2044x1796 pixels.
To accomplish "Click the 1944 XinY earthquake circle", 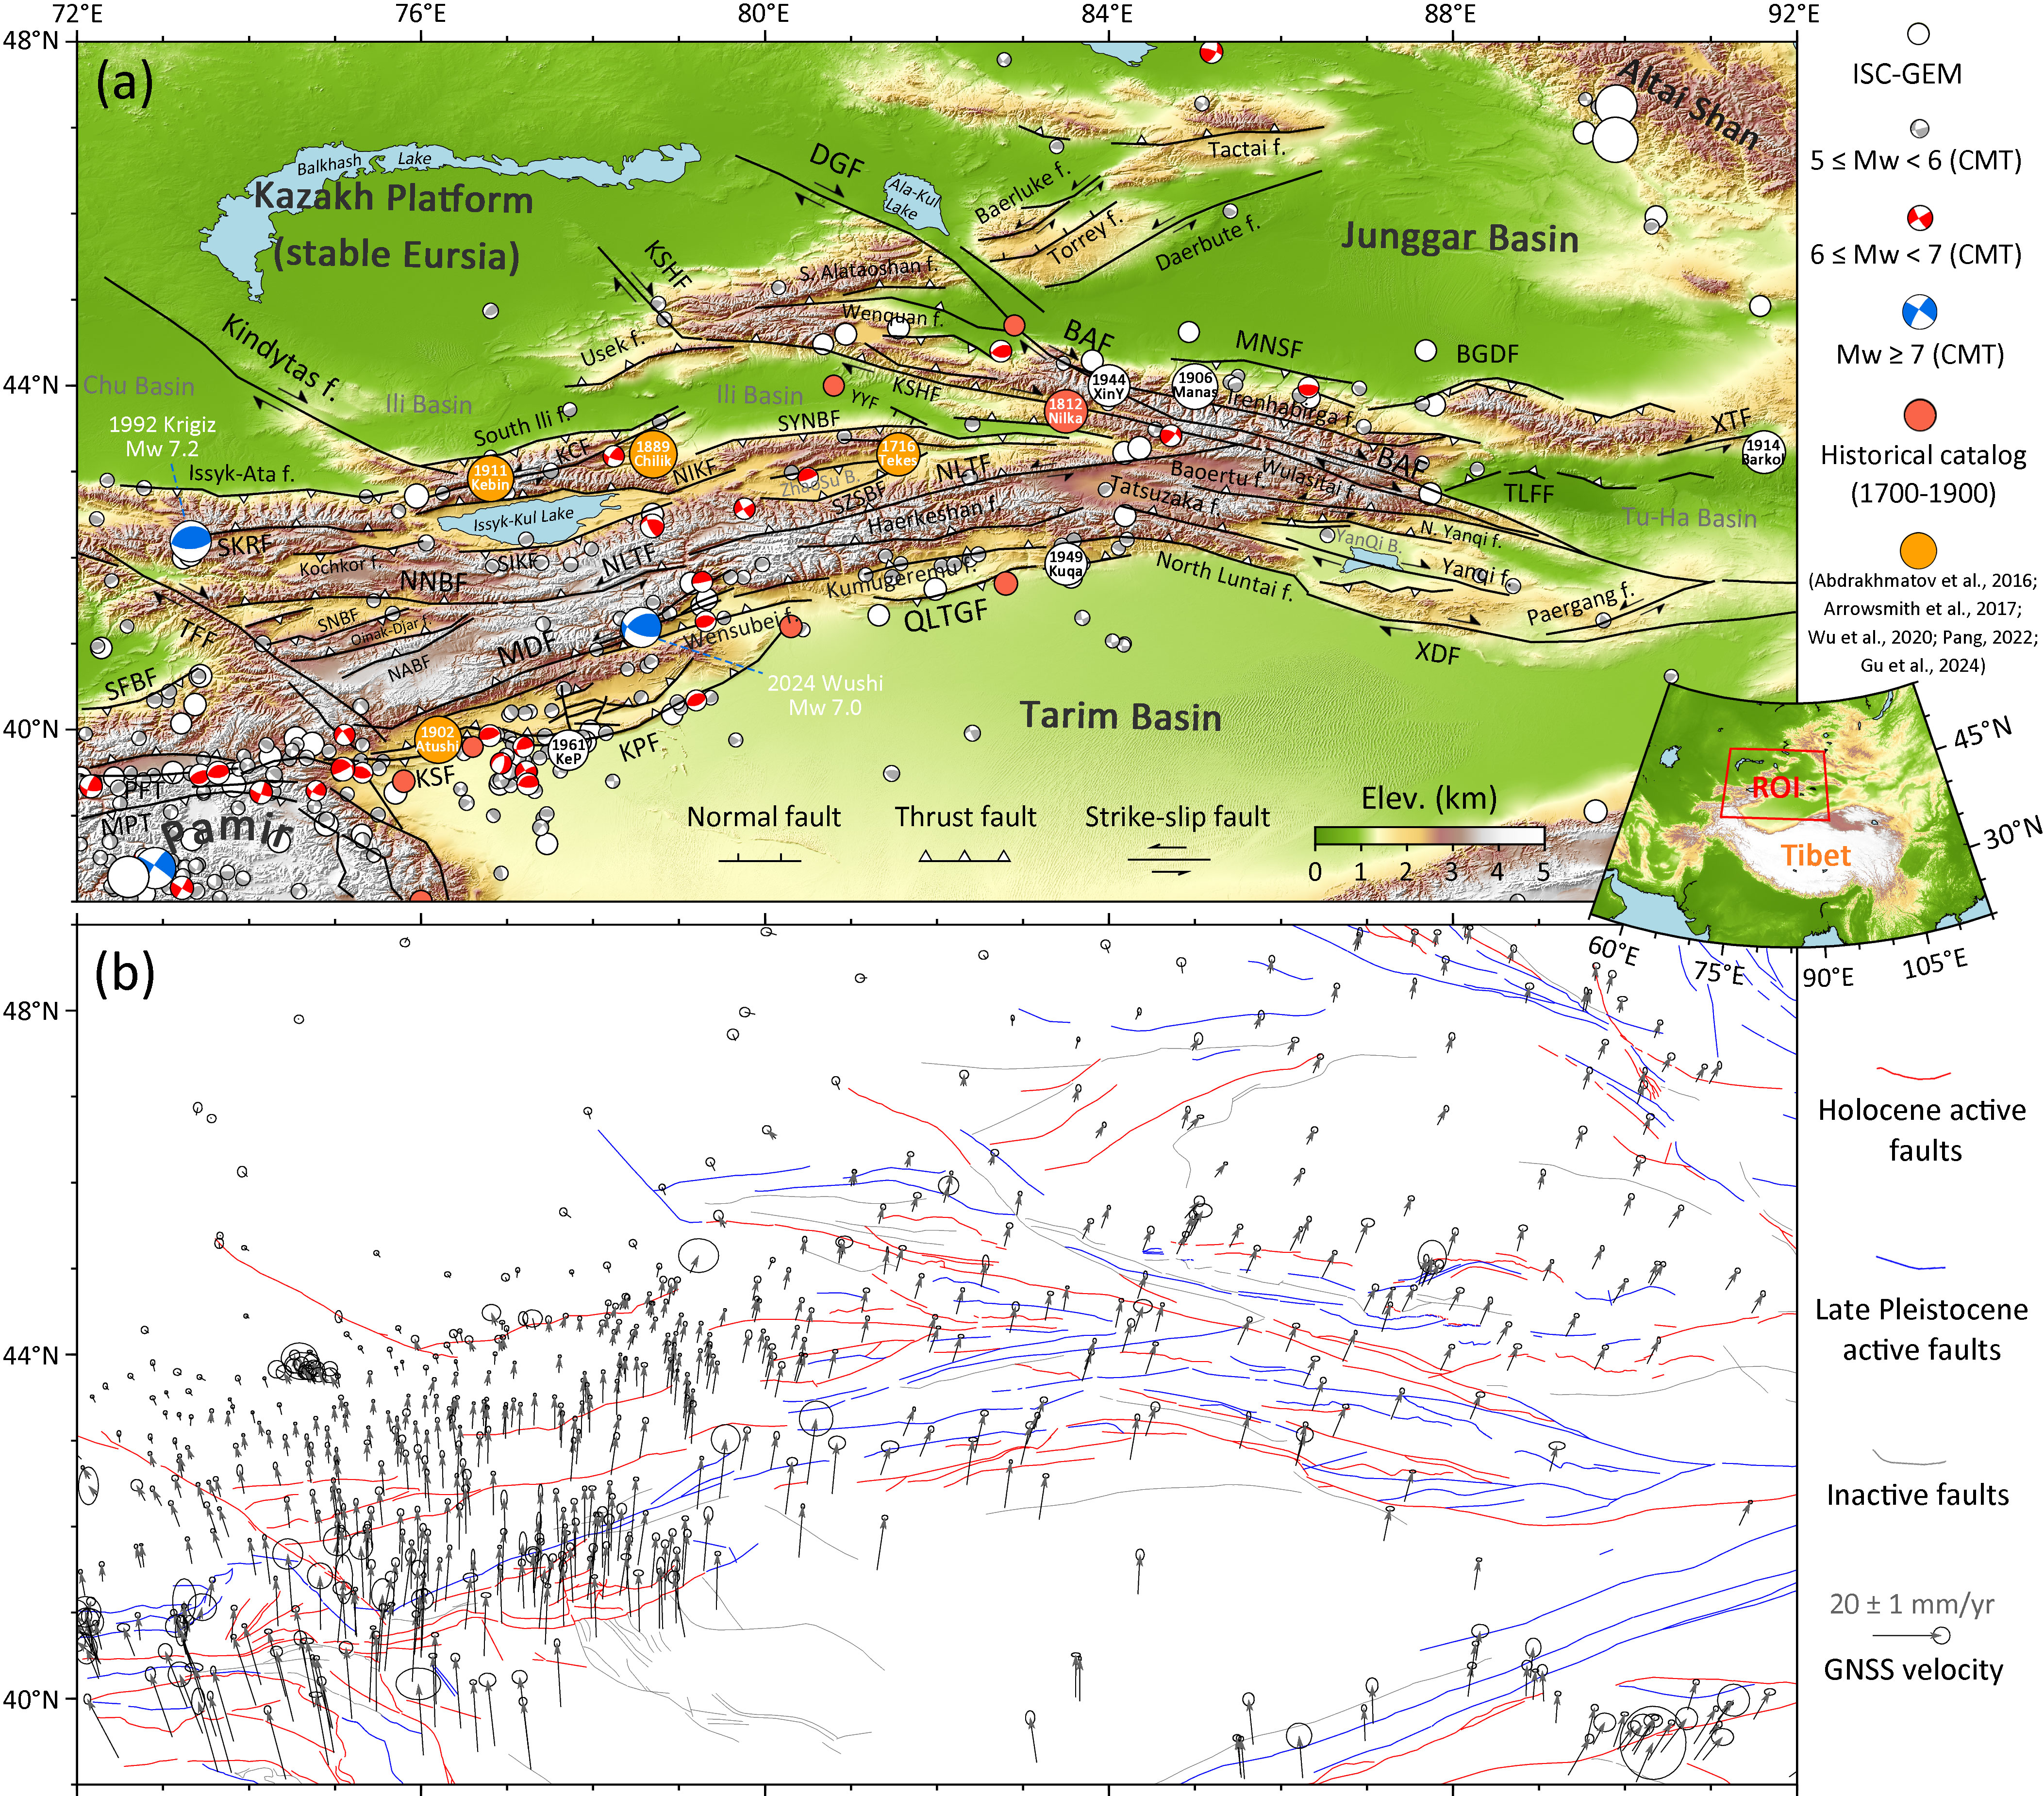I will 1109,387.
